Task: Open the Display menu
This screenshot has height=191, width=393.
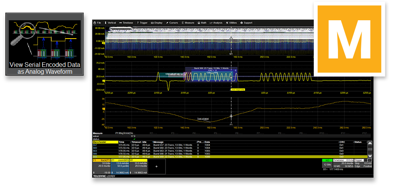Action: [x=157, y=23]
